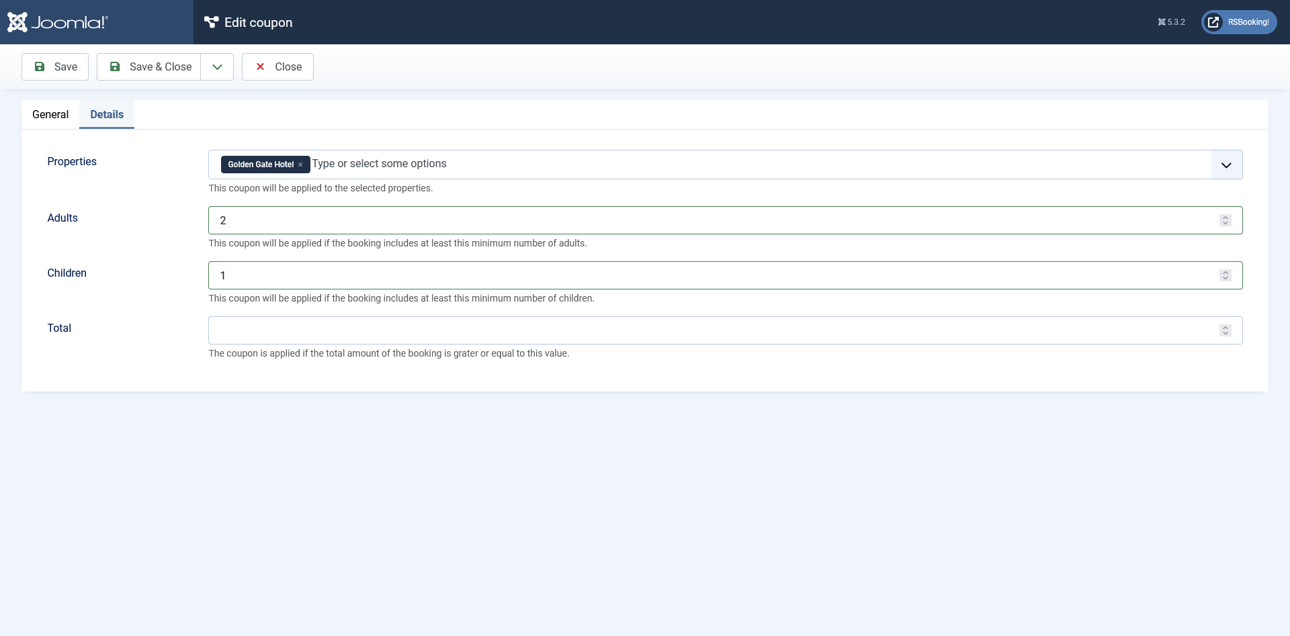
Task: Switch to the General tab
Action: point(50,114)
